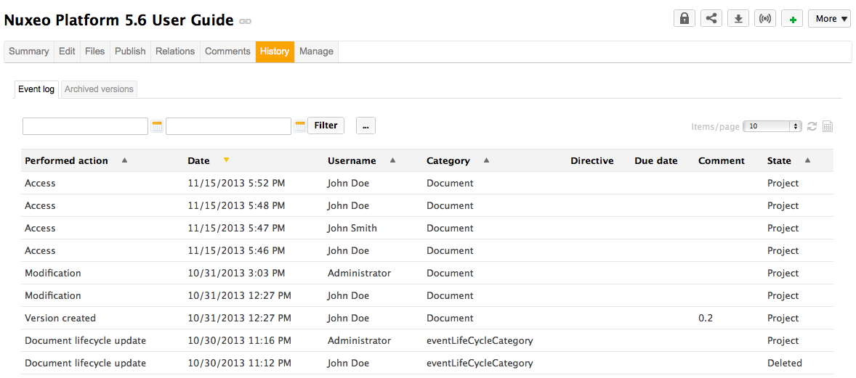Sort by Performed action column arrow
856x378 pixels.
(124, 160)
